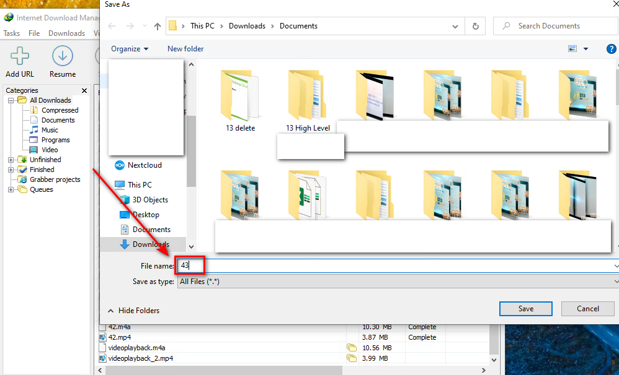619x375 pixels.
Task: Click the Search Documents field
Action: 555,26
